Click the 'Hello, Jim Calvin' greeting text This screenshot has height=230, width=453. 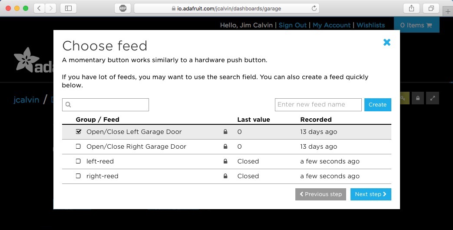tap(246, 25)
